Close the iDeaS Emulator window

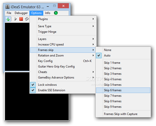(63, 6)
